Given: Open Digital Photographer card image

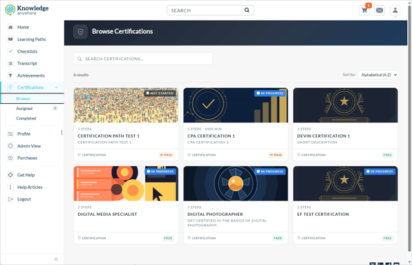Looking at the screenshot, I should (236, 183).
